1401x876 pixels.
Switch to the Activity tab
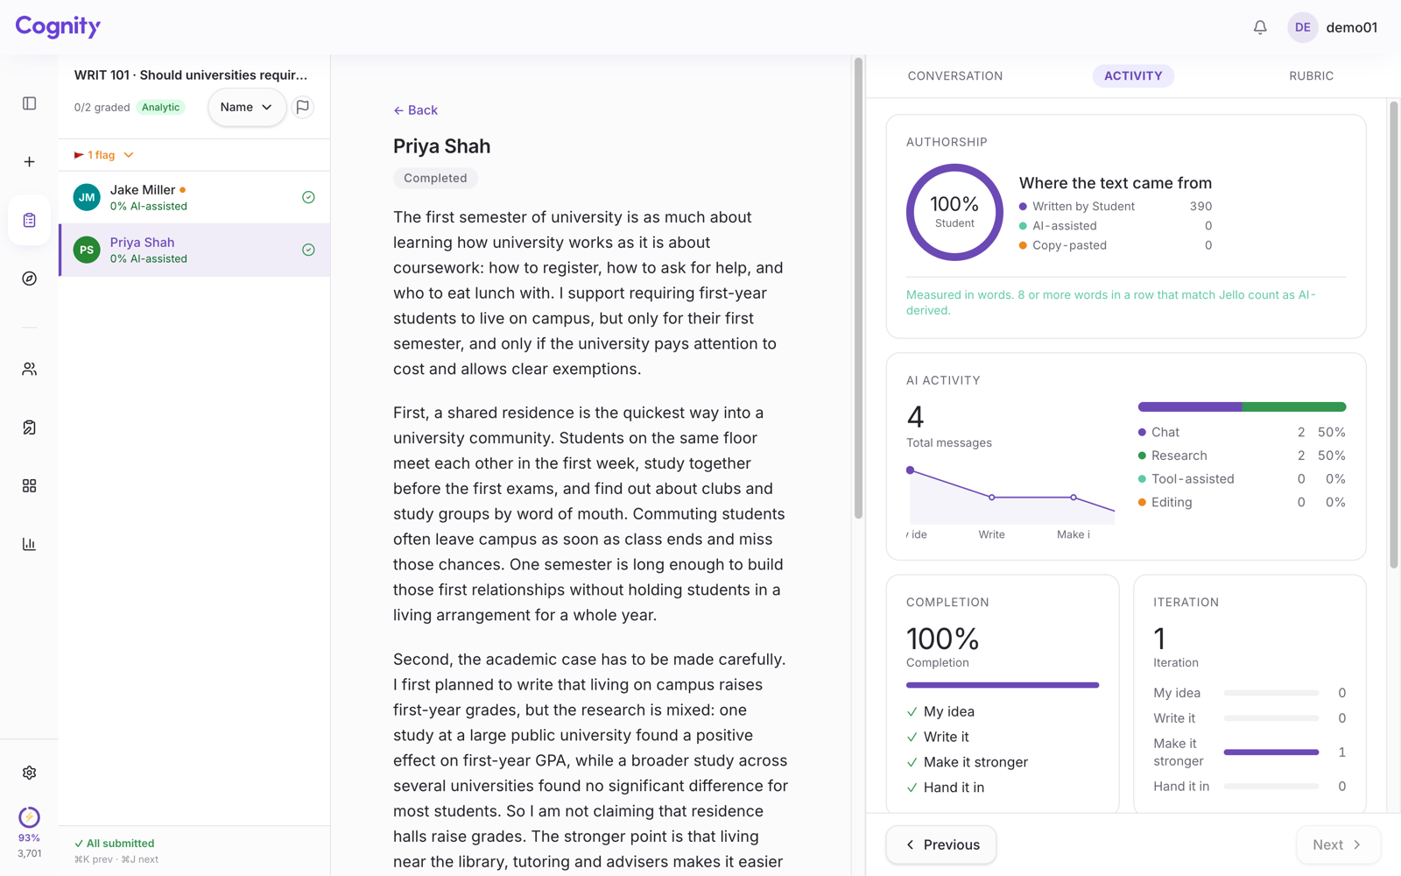(1133, 76)
